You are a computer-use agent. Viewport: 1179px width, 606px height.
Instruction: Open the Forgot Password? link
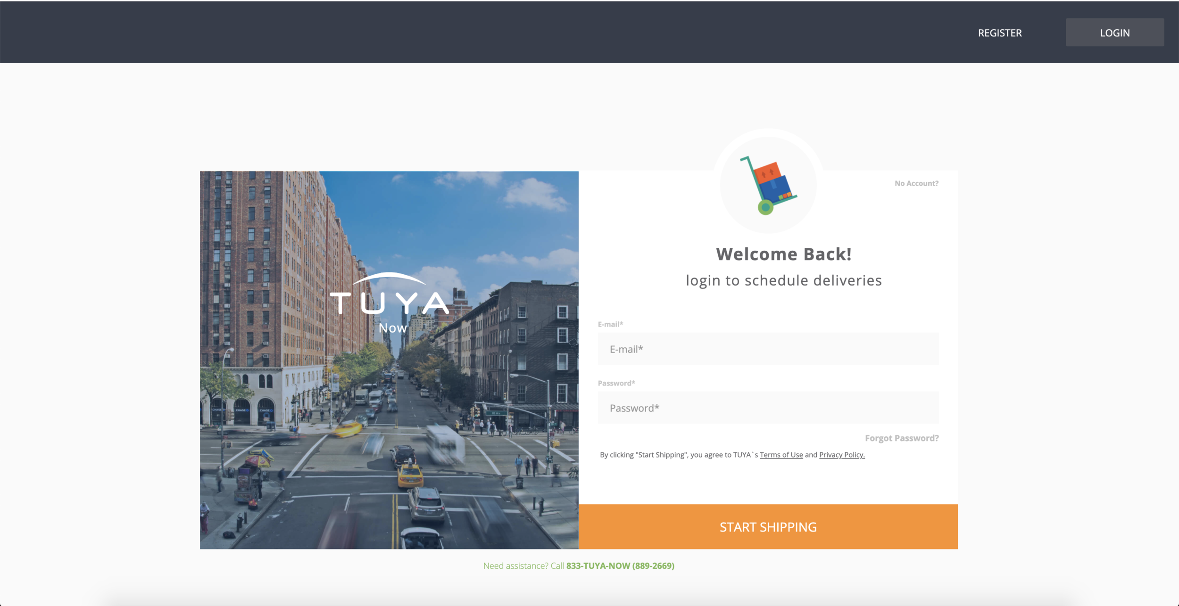click(902, 438)
